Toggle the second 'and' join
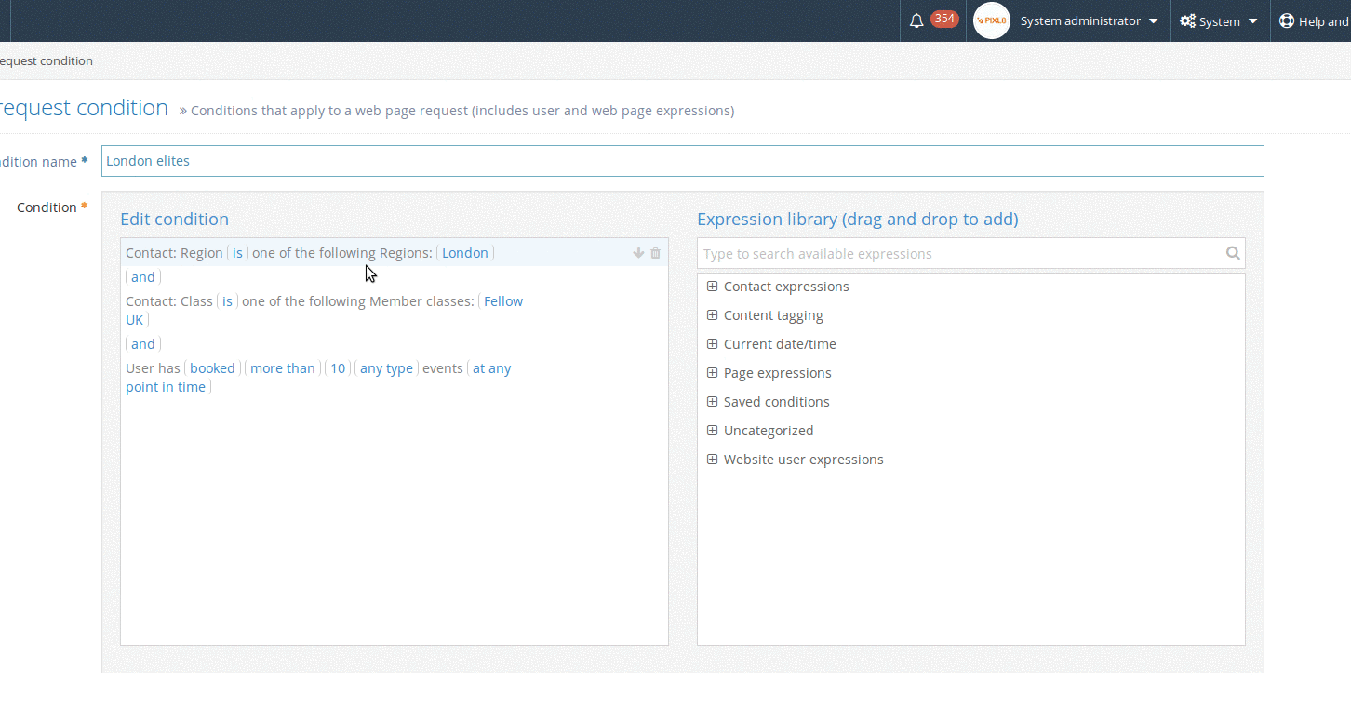The image size is (1351, 720). click(x=143, y=344)
